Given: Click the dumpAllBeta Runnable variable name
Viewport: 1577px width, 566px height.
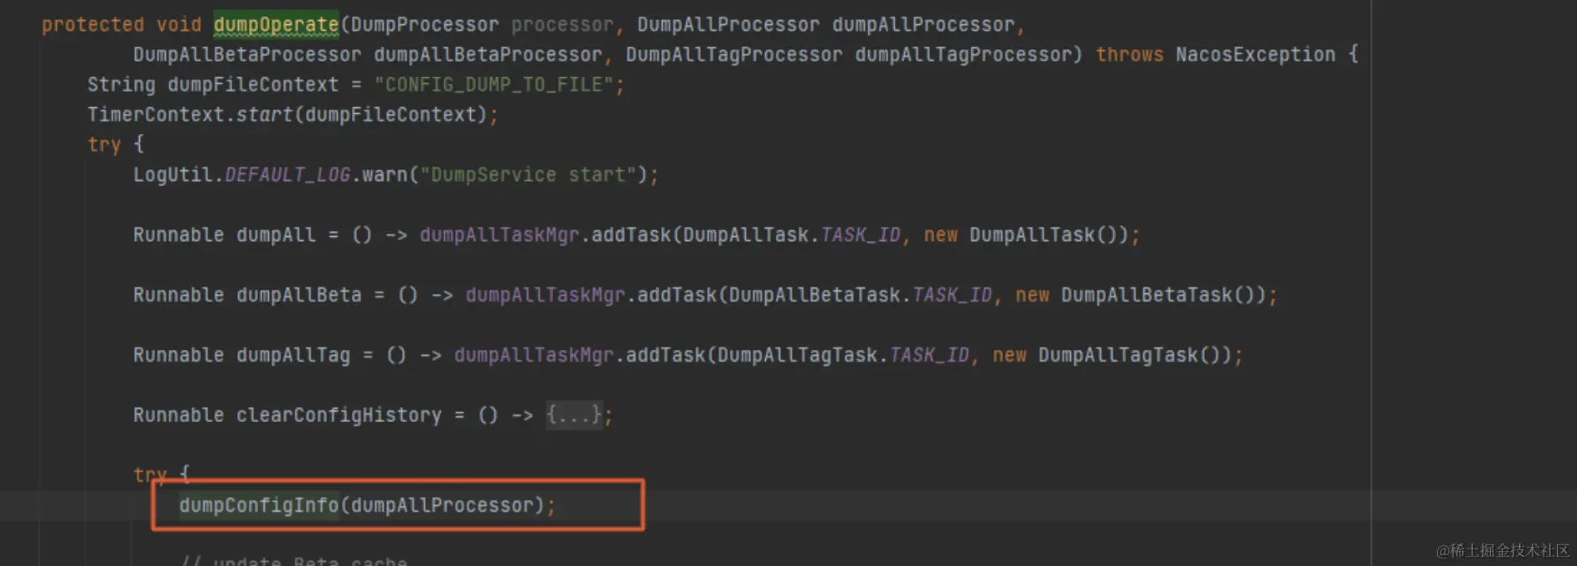Looking at the screenshot, I should pyautogui.click(x=299, y=296).
